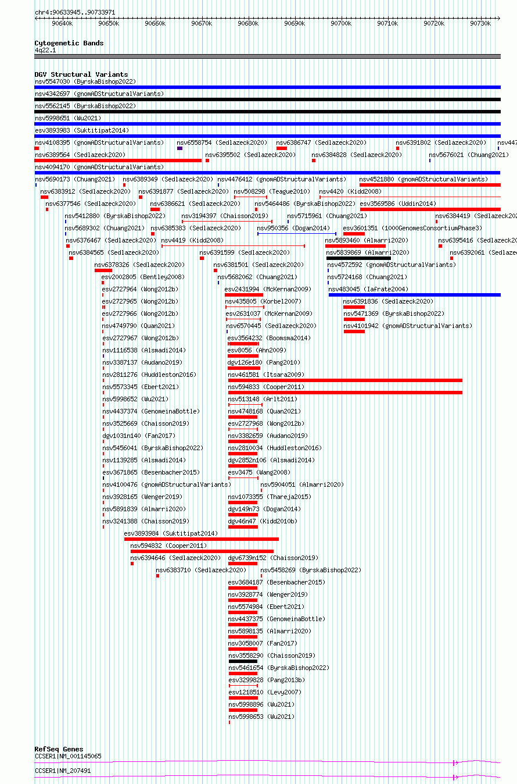The height and width of the screenshot is (784, 517).
Task: Open esv2431994 (McKernan2009) label
Action: pyautogui.click(x=268, y=289)
